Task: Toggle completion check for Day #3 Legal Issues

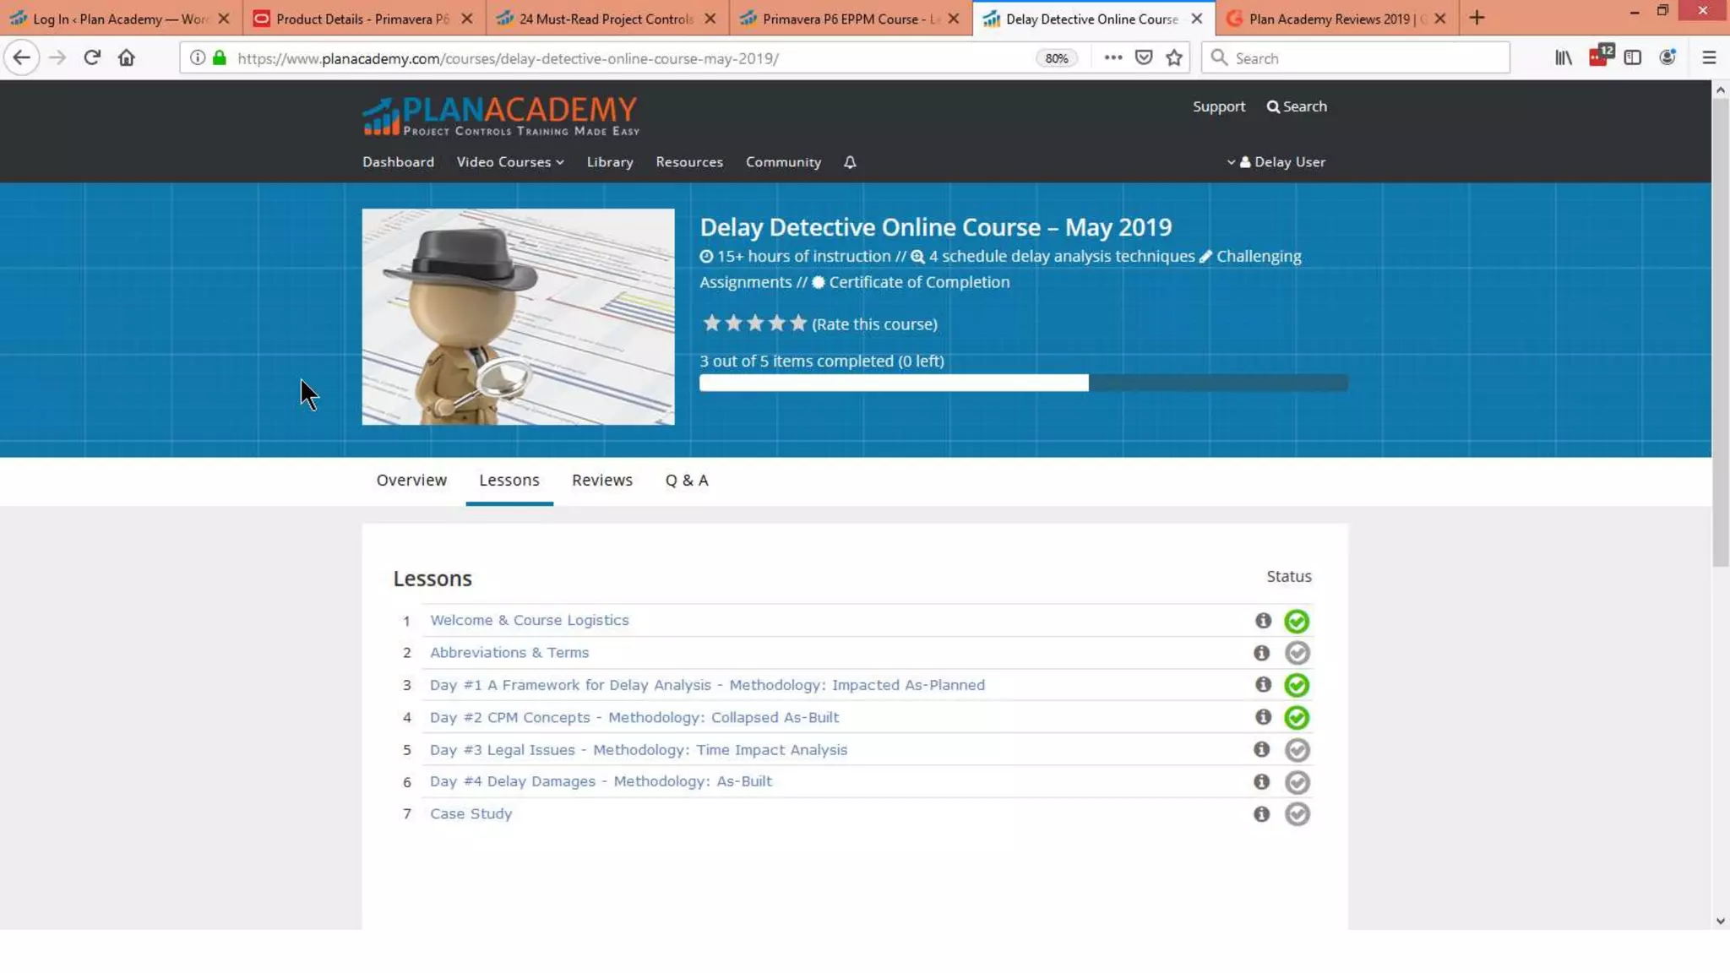Action: pos(1297,750)
